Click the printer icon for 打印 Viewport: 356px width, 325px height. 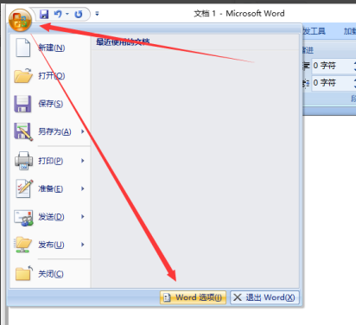coord(23,161)
